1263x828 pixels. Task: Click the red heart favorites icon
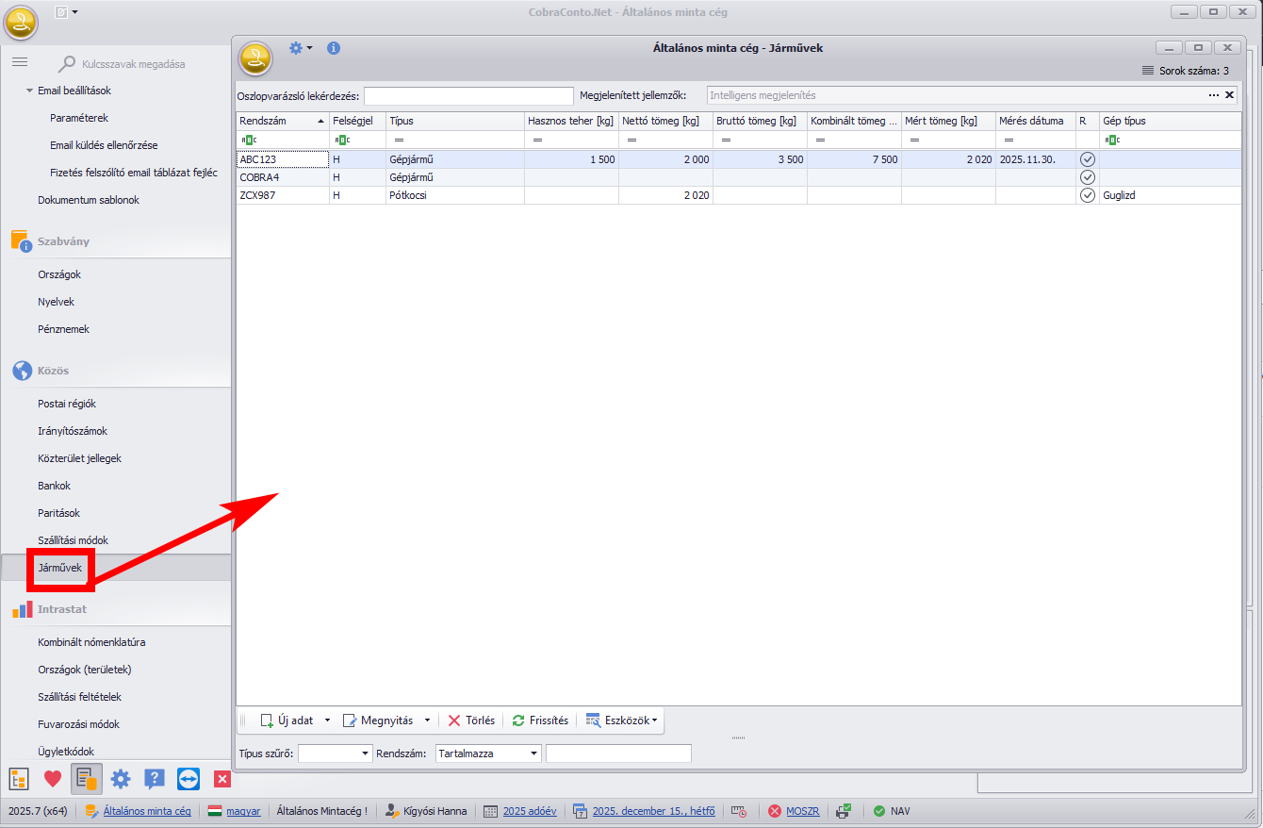tap(53, 779)
